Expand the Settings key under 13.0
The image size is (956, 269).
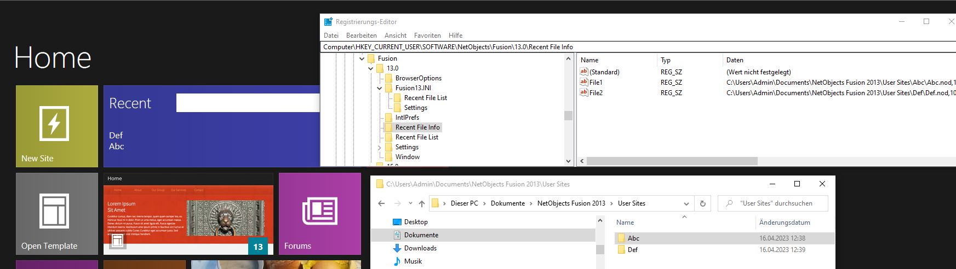[380, 148]
